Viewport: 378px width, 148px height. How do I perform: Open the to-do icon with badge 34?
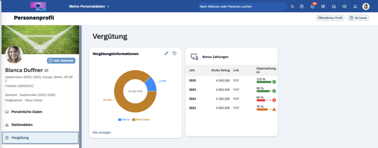(x=313, y=6)
